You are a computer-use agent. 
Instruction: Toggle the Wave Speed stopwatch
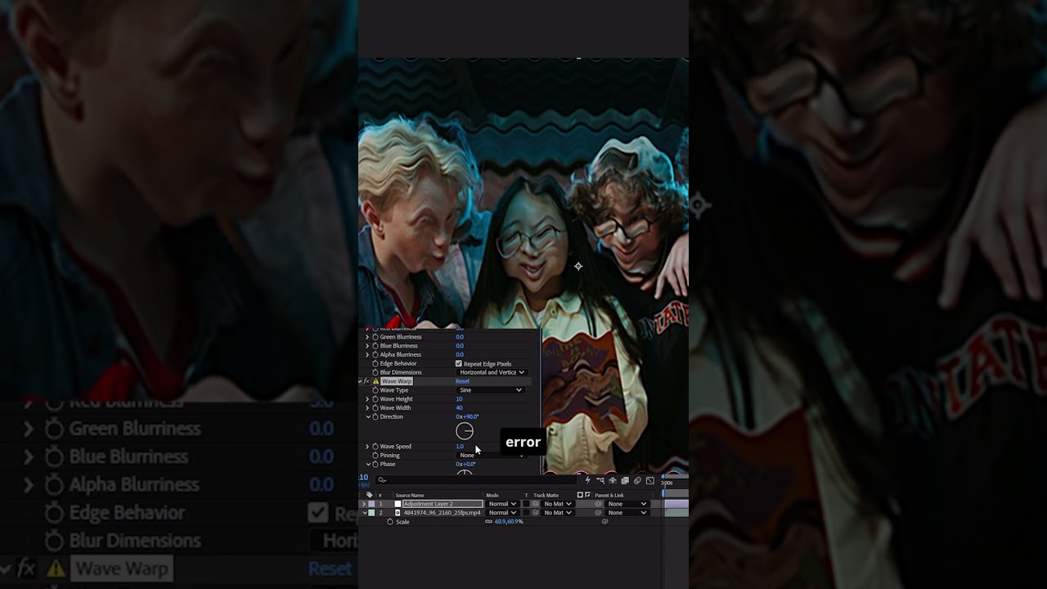[375, 447]
